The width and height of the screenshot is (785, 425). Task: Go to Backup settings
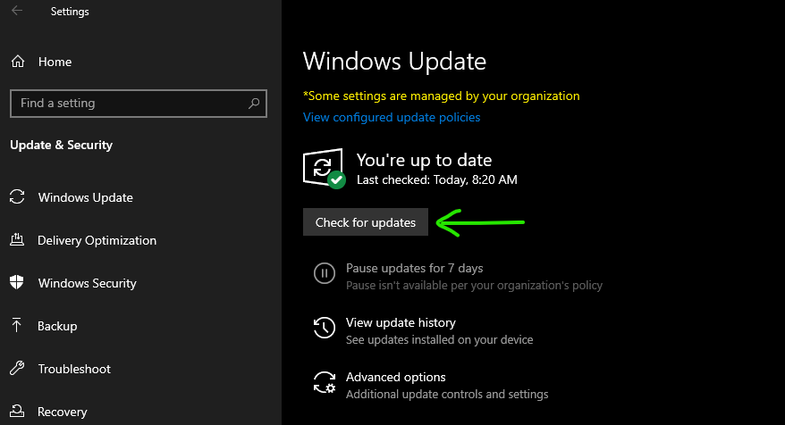[57, 326]
